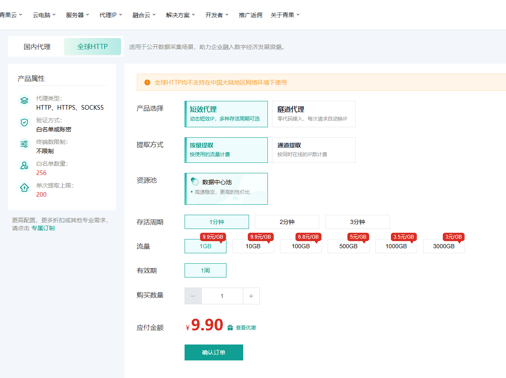
Task: Click the 9.90 payable amount
Action: [x=207, y=325]
